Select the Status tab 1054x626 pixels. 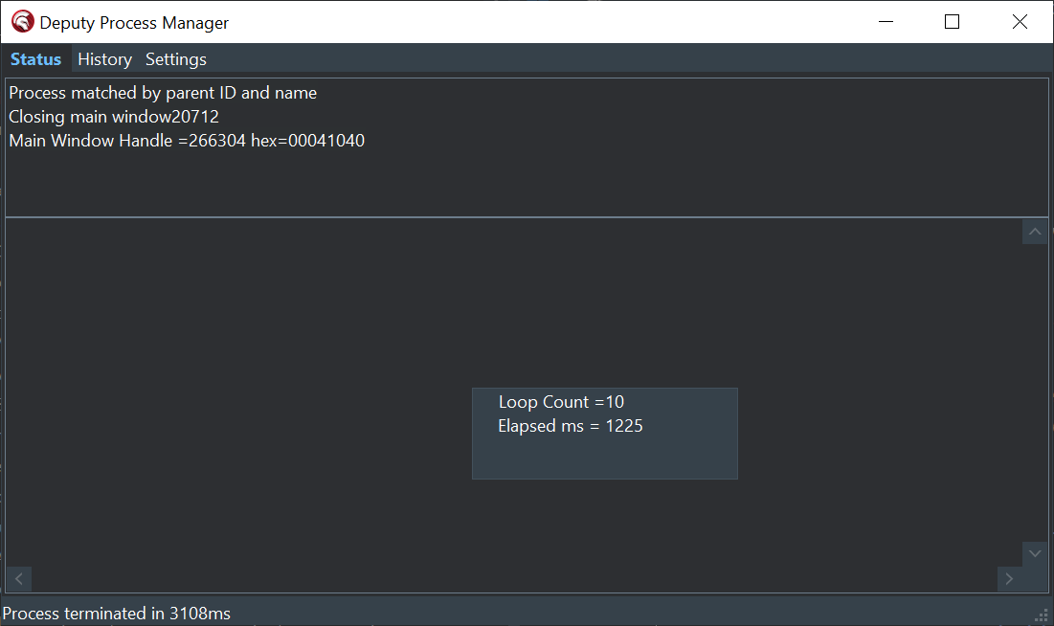click(35, 59)
